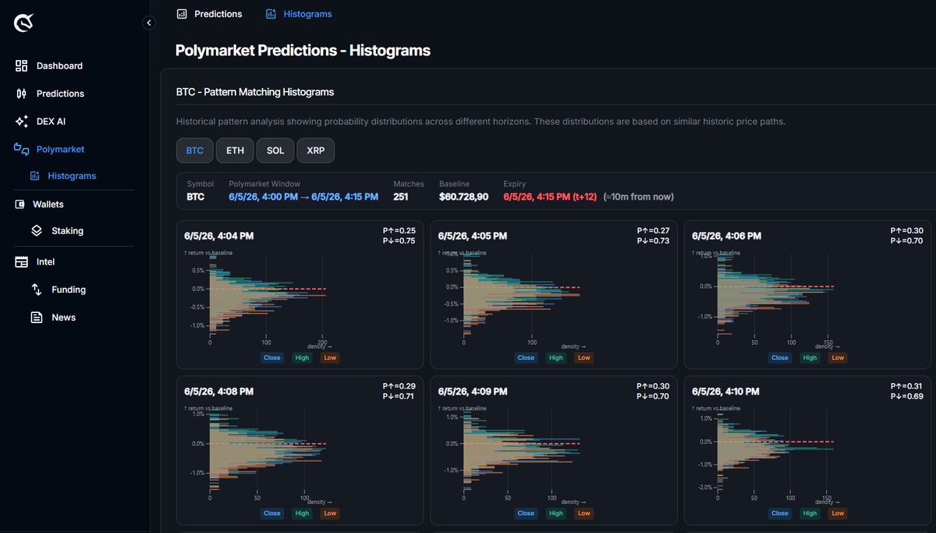The width and height of the screenshot is (936, 533).
Task: Toggle Low series in 4:04 PM chart
Action: click(330, 358)
